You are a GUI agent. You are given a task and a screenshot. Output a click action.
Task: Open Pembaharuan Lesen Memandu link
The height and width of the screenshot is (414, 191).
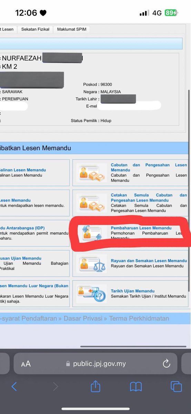[141, 228]
